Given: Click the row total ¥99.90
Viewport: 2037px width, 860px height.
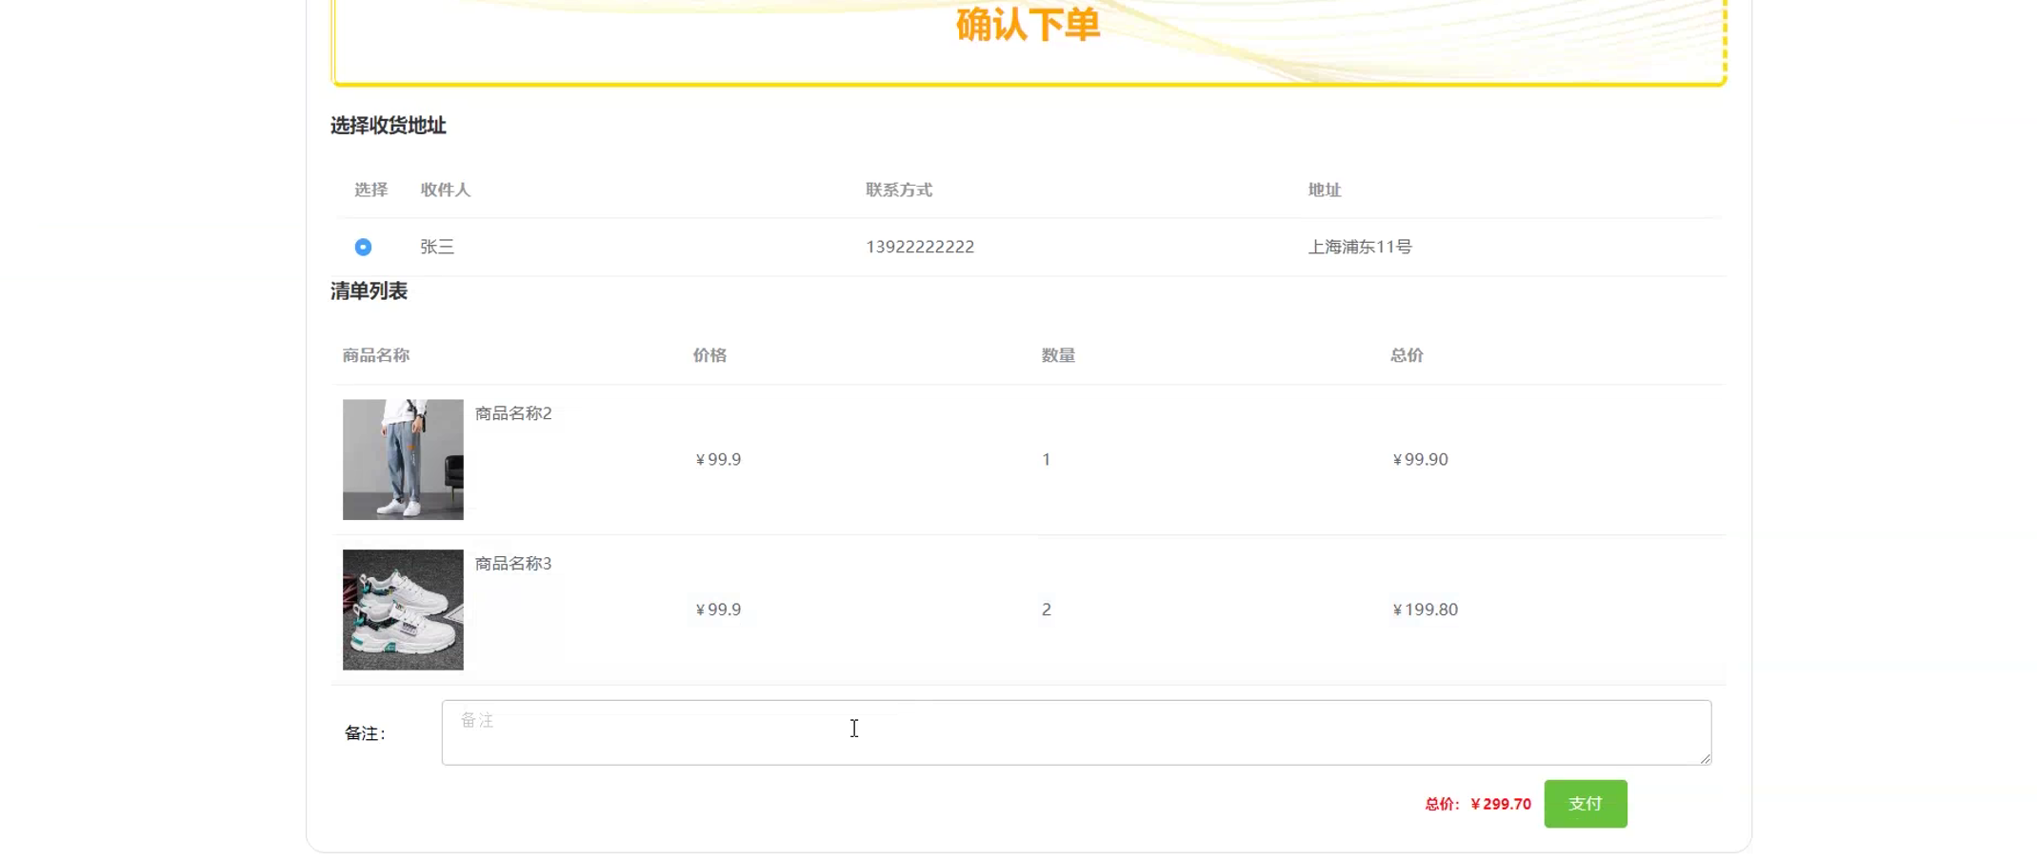Looking at the screenshot, I should click(x=1420, y=459).
